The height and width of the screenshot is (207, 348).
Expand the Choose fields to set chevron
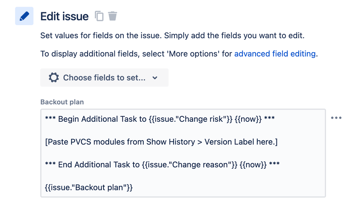(x=155, y=78)
